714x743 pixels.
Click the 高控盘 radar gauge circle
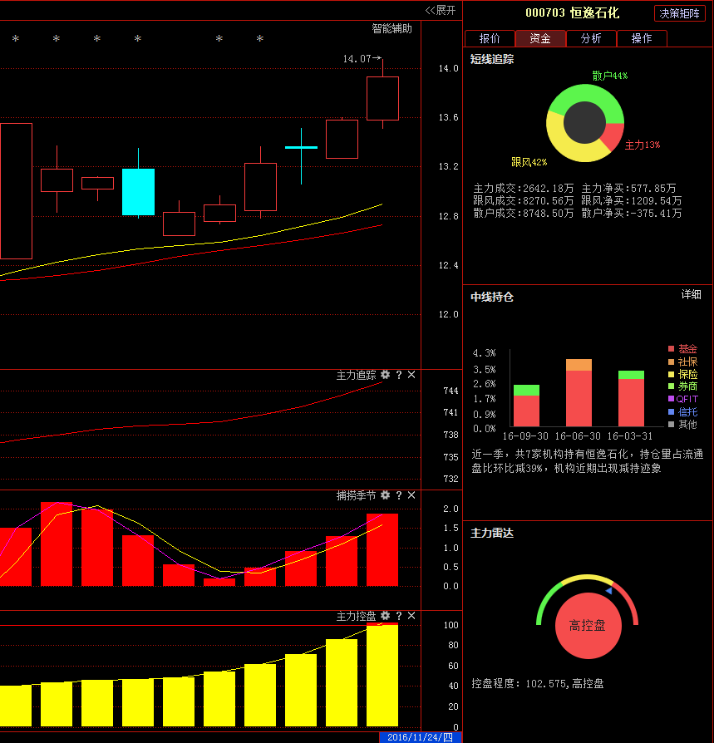tap(588, 626)
